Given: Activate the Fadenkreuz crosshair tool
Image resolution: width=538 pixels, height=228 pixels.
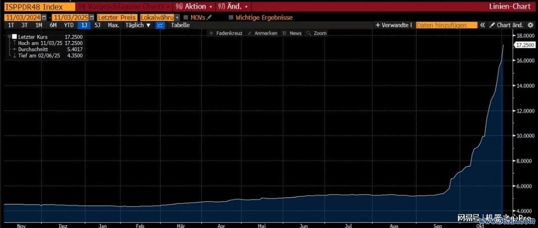Looking at the screenshot, I should pos(226,33).
